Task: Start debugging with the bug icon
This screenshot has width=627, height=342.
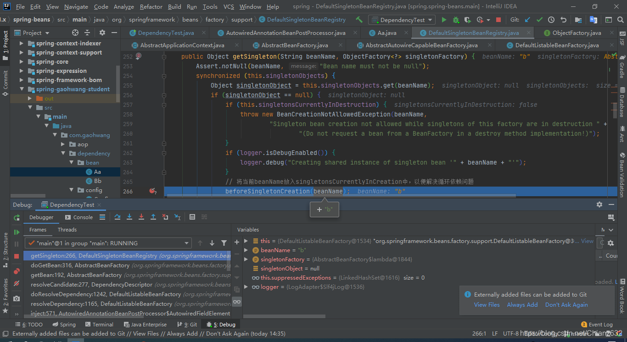Action: pos(456,20)
